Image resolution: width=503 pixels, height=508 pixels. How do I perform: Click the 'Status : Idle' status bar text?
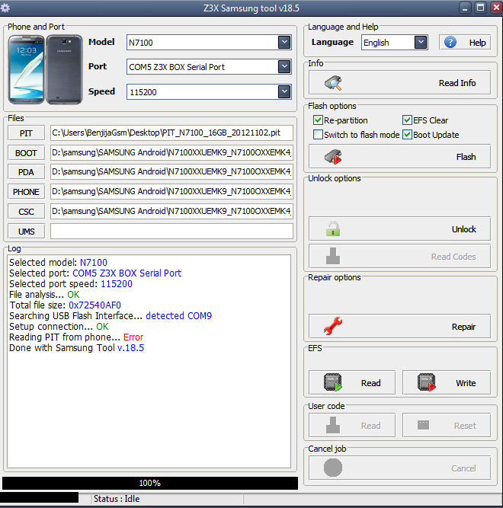(x=117, y=499)
